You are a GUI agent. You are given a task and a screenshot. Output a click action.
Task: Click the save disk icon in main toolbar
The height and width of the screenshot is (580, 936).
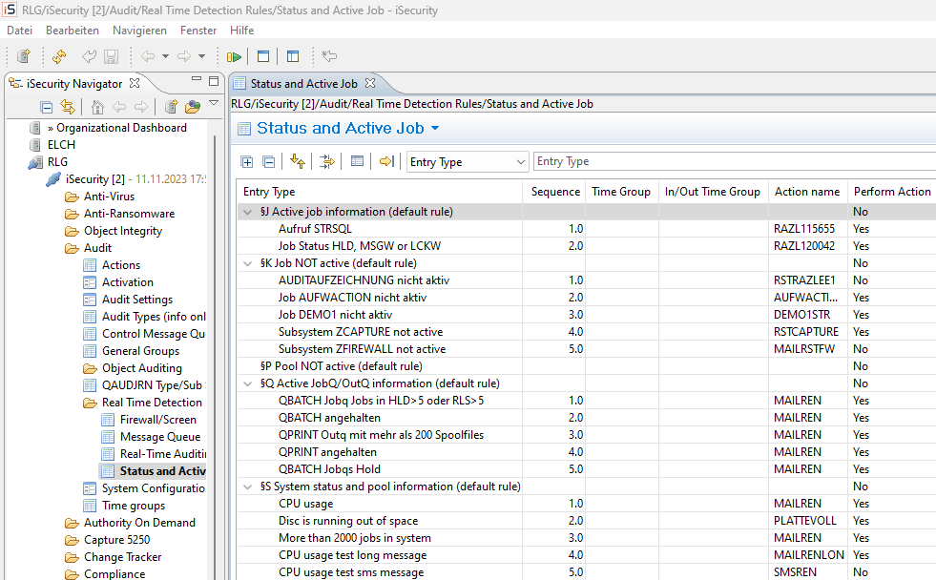coord(111,56)
